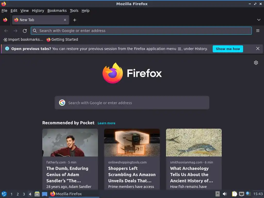This screenshot has height=198, width=264.
Task: Open the LXQt start menu icon
Action: 4,194
